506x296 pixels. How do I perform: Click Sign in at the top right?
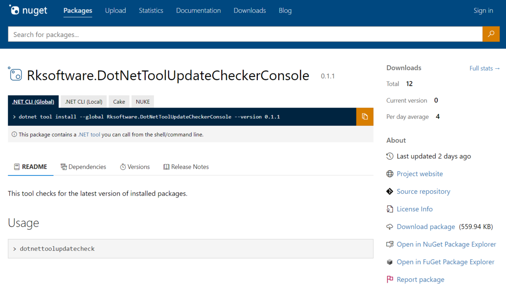483,10
